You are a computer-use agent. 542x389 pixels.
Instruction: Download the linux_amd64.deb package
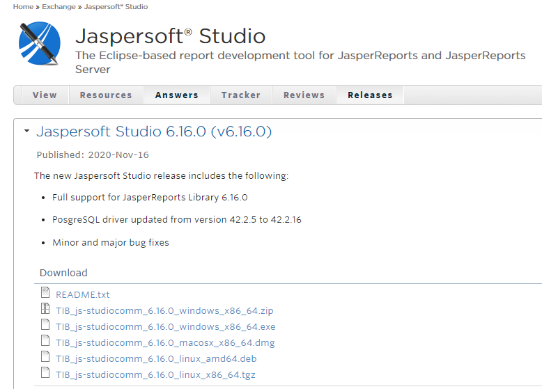[x=156, y=358]
